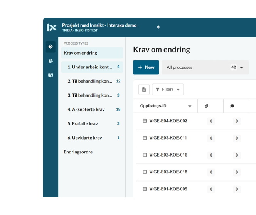The width and height of the screenshot is (256, 215).
Task: Open the cube icon in sidebar
Action: click(51, 75)
